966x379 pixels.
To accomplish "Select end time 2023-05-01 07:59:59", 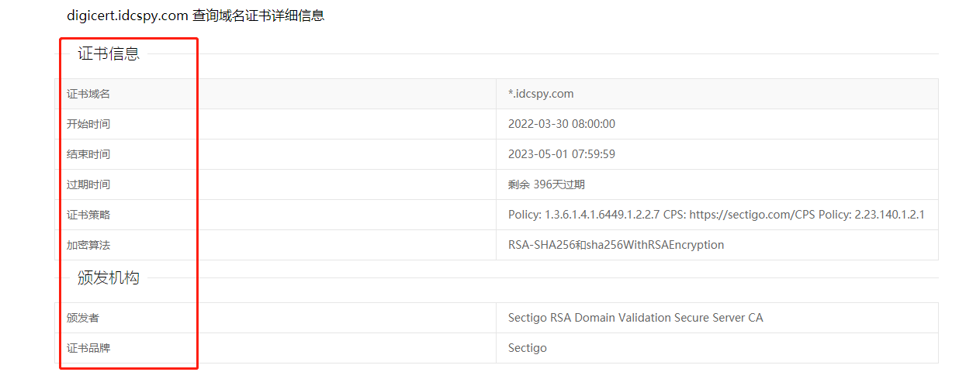I will [561, 154].
